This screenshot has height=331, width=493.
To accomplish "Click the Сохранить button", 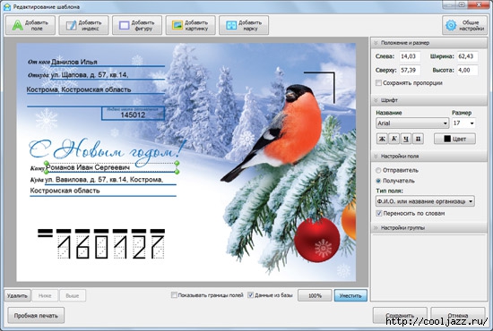I will coord(400,315).
